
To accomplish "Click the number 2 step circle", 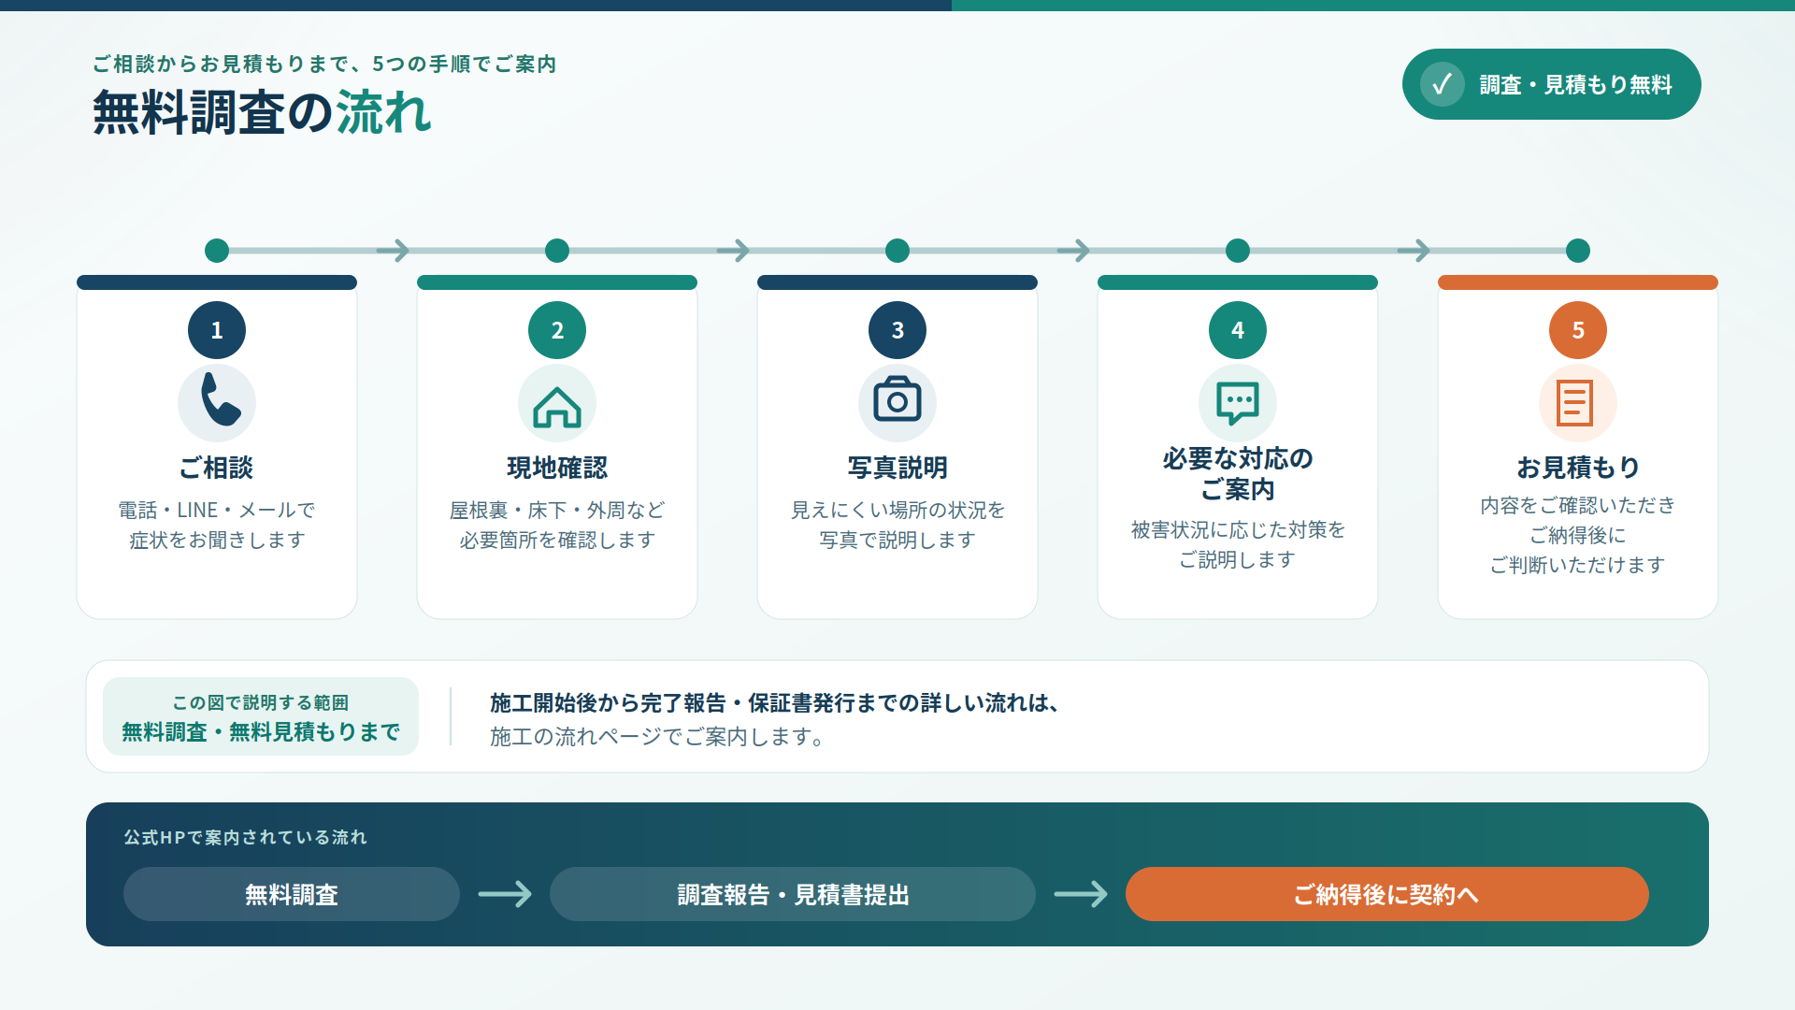I will click(x=557, y=330).
